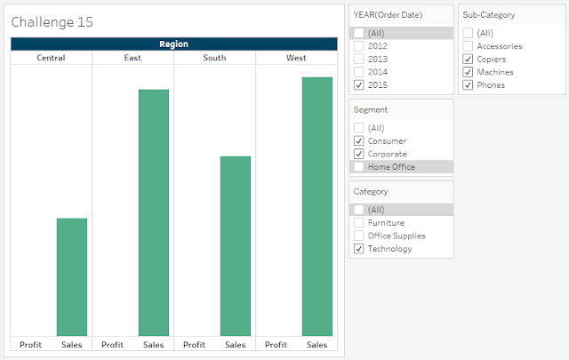Toggle the Accessories sub-category checkbox
This screenshot has width=569, height=360.
(468, 46)
